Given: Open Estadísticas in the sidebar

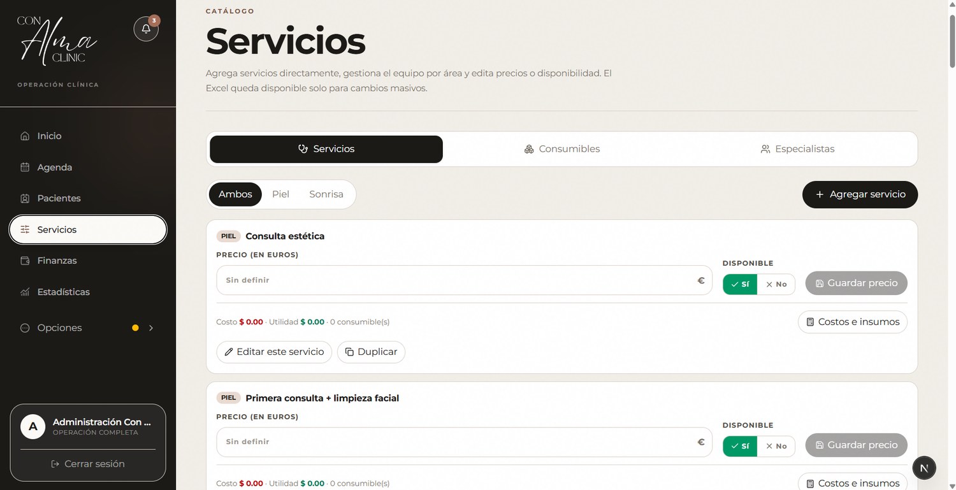Looking at the screenshot, I should click(x=88, y=292).
